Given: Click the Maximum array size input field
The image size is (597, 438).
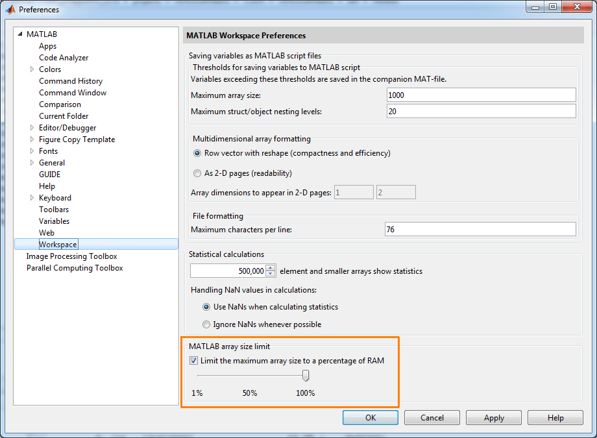Looking at the screenshot, I should point(481,94).
